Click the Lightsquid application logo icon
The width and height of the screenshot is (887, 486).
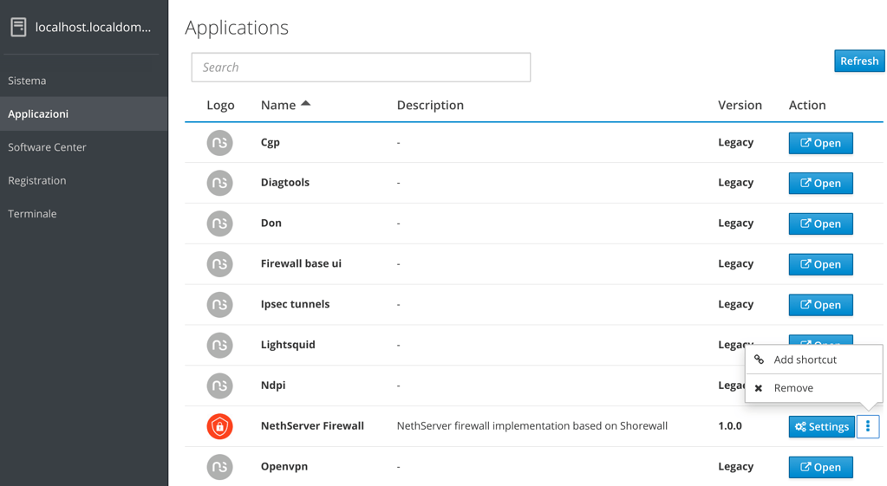pos(219,345)
